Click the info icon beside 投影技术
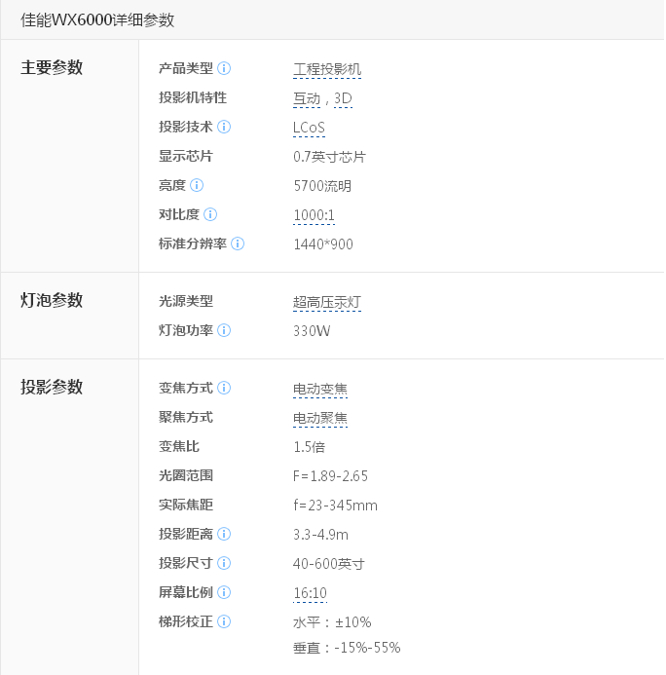666x675 pixels. [224, 127]
